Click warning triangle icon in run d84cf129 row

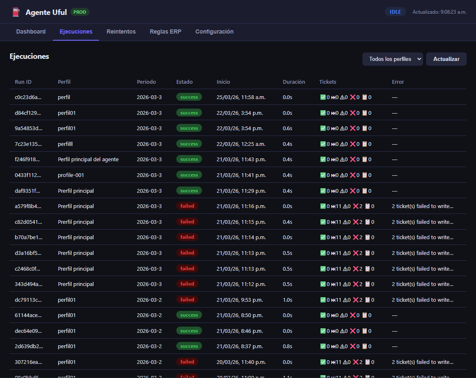click(343, 113)
